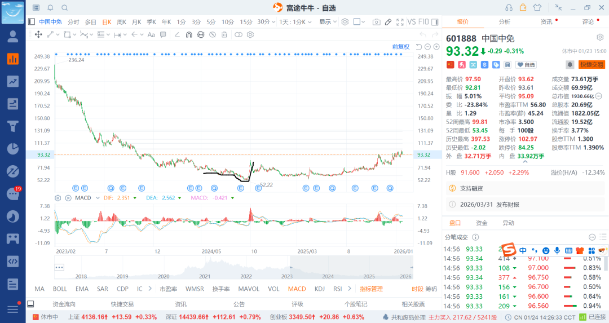This screenshot has height=323, width=609.
Task: Select the Aa text annotation tool
Action: [151, 34]
